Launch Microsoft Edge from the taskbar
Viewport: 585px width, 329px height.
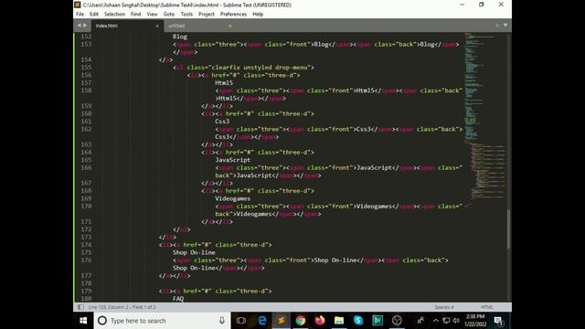[x=262, y=321]
